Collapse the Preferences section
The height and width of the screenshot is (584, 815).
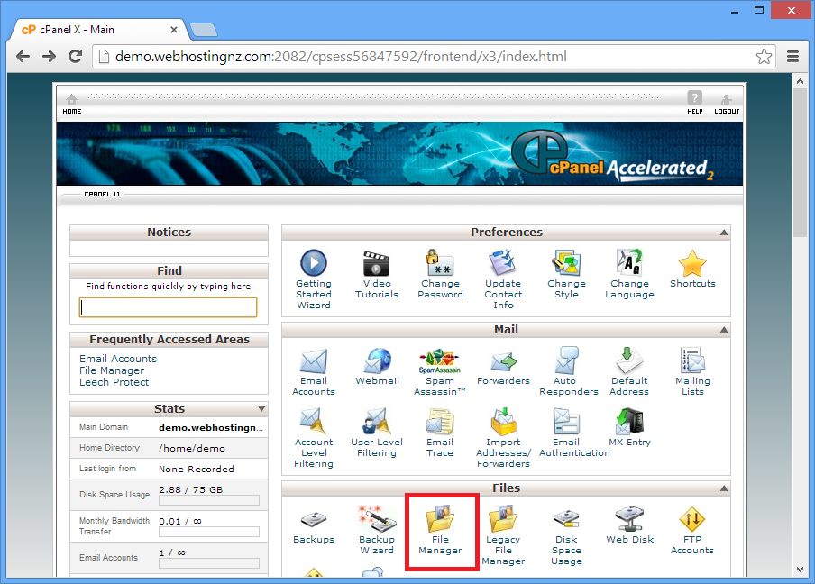tap(724, 232)
